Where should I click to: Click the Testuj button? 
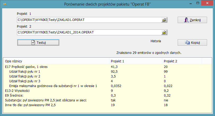(38, 42)
